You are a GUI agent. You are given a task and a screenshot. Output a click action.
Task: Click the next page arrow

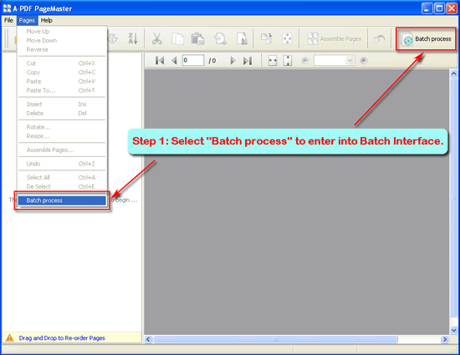233,61
